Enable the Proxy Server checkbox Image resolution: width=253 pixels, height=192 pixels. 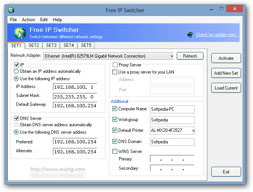click(115, 65)
